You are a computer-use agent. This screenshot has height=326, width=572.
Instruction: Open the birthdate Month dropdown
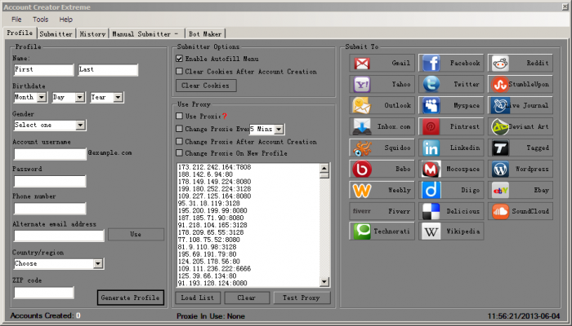coord(42,97)
